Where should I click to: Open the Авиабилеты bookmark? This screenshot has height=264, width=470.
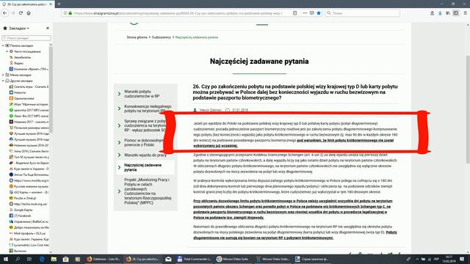point(20,57)
